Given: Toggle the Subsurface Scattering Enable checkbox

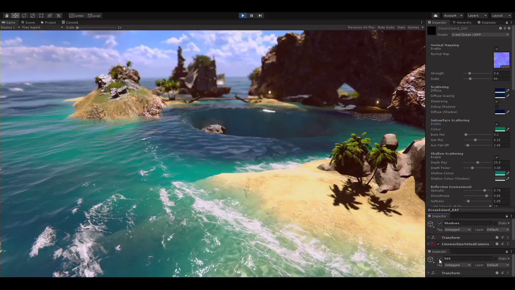Looking at the screenshot, I should (496, 124).
